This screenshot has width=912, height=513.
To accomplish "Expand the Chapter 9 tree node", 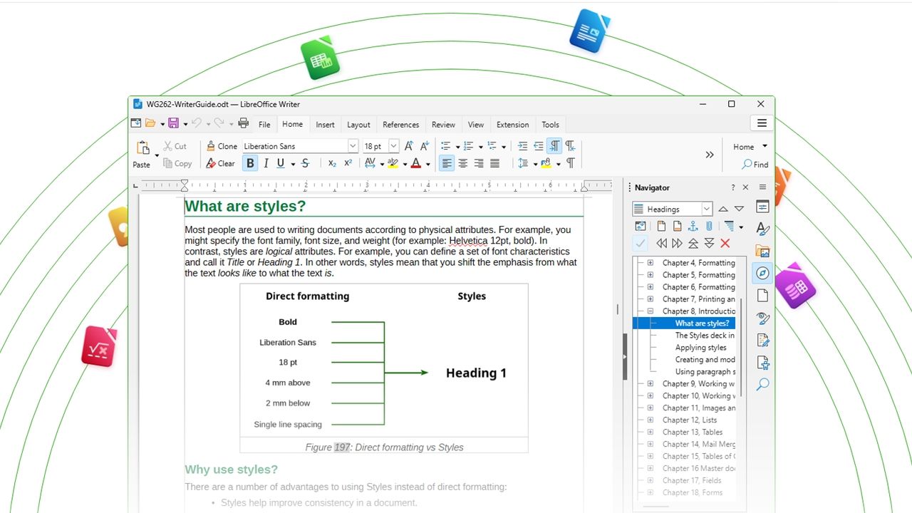I will tap(651, 384).
